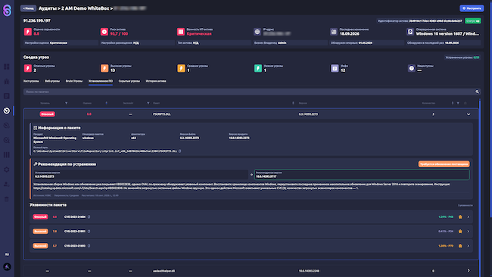This screenshot has width=492, height=277.
Task: Click the search magnifier icon
Action: 478,92
